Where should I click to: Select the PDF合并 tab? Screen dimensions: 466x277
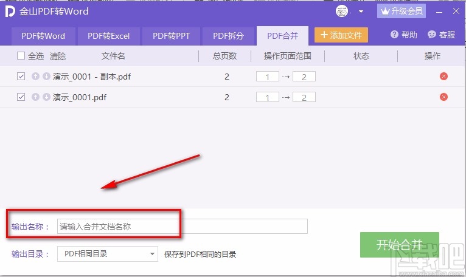point(282,36)
